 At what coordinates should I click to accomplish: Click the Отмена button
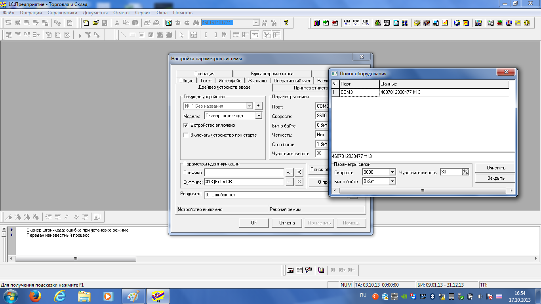(287, 223)
